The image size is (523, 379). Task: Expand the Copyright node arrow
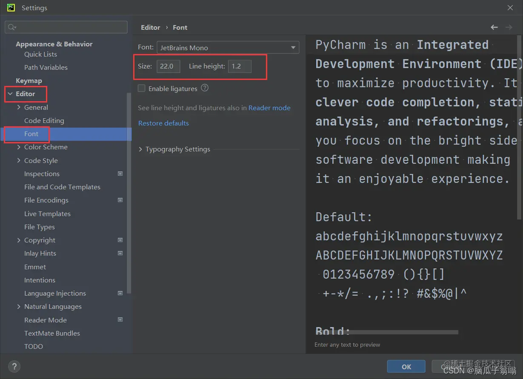pyautogui.click(x=19, y=240)
